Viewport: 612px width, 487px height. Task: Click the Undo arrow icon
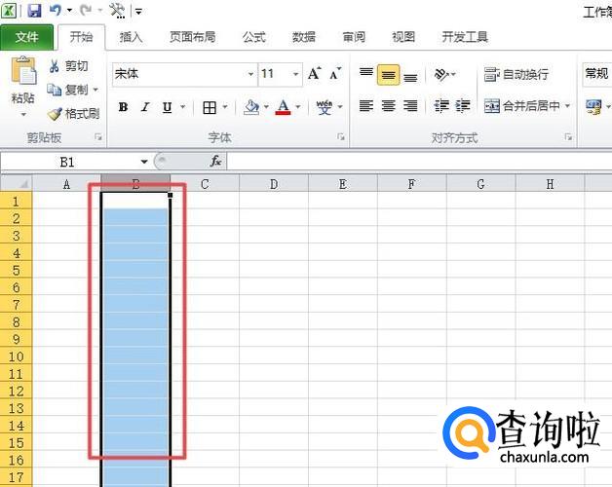(x=56, y=10)
